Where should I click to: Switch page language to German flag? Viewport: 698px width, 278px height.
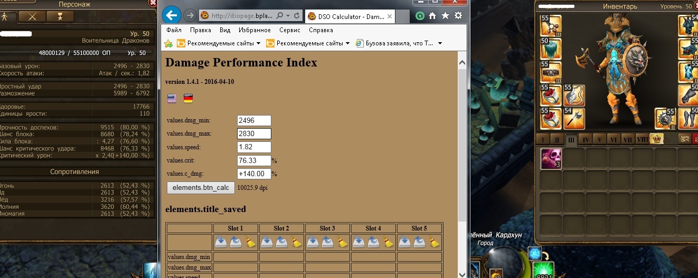pos(188,98)
